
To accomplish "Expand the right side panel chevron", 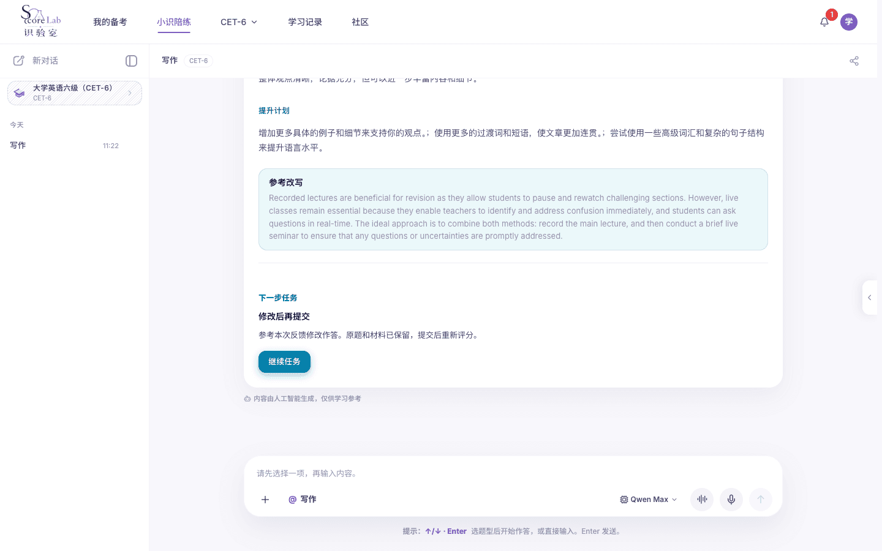I will point(870,298).
